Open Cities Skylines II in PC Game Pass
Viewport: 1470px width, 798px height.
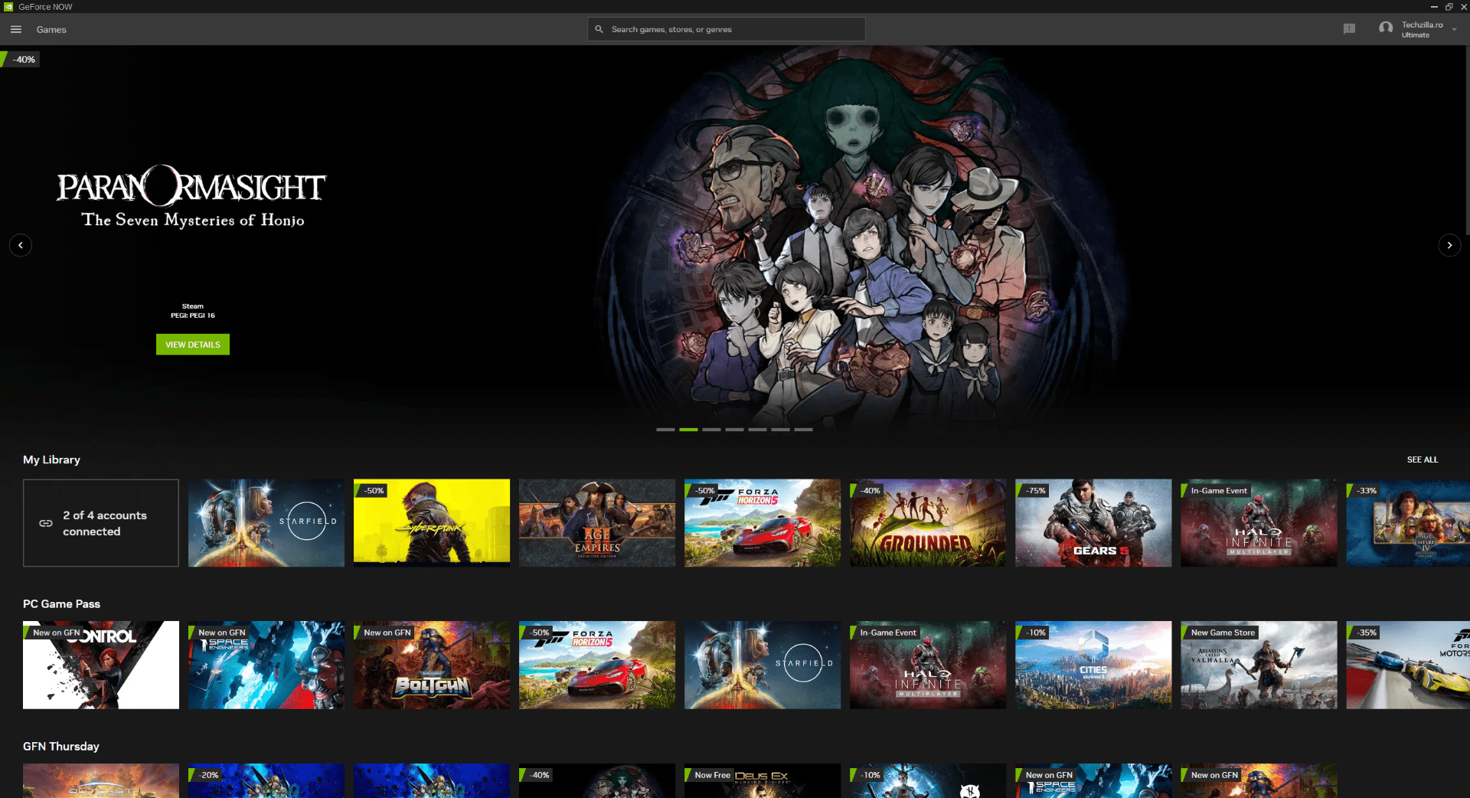click(1093, 665)
